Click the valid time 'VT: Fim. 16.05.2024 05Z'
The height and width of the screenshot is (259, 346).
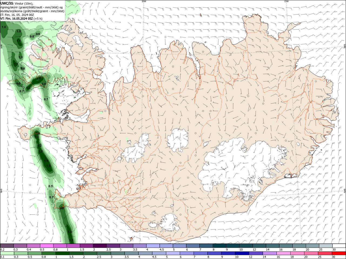point(17,19)
